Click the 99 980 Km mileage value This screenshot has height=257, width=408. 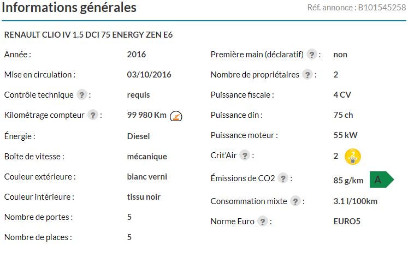(x=146, y=115)
